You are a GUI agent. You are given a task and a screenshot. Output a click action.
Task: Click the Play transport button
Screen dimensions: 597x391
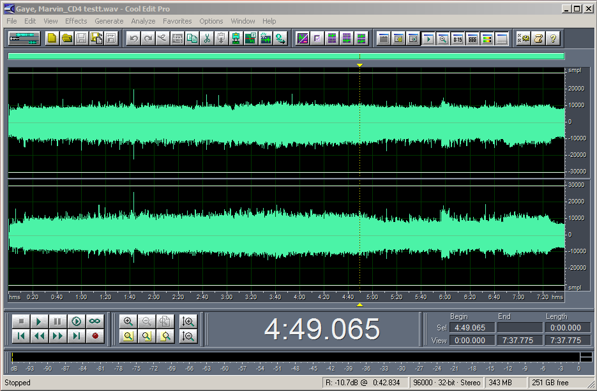(x=39, y=321)
